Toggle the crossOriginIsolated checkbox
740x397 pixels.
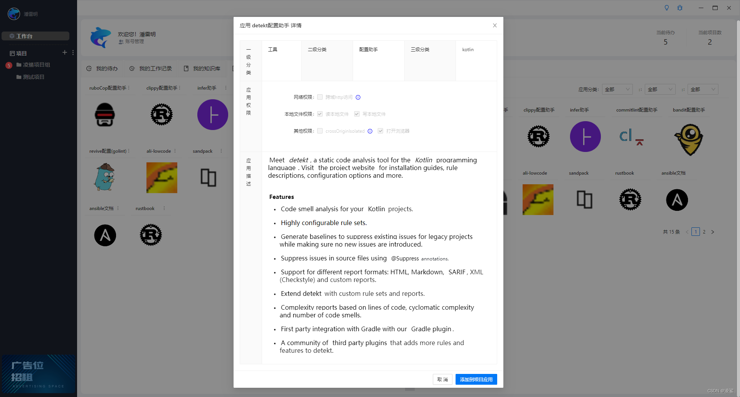coord(320,131)
